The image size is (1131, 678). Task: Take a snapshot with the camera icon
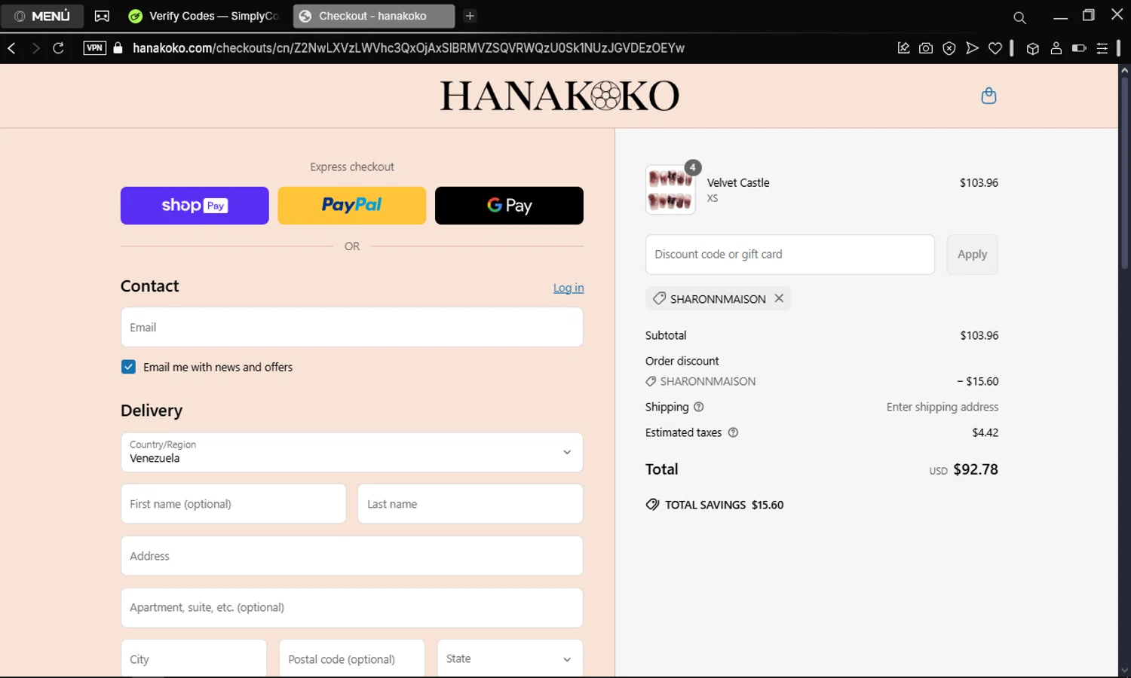(x=926, y=48)
